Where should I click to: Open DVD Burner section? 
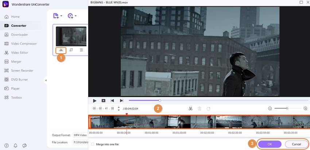click(x=16, y=80)
